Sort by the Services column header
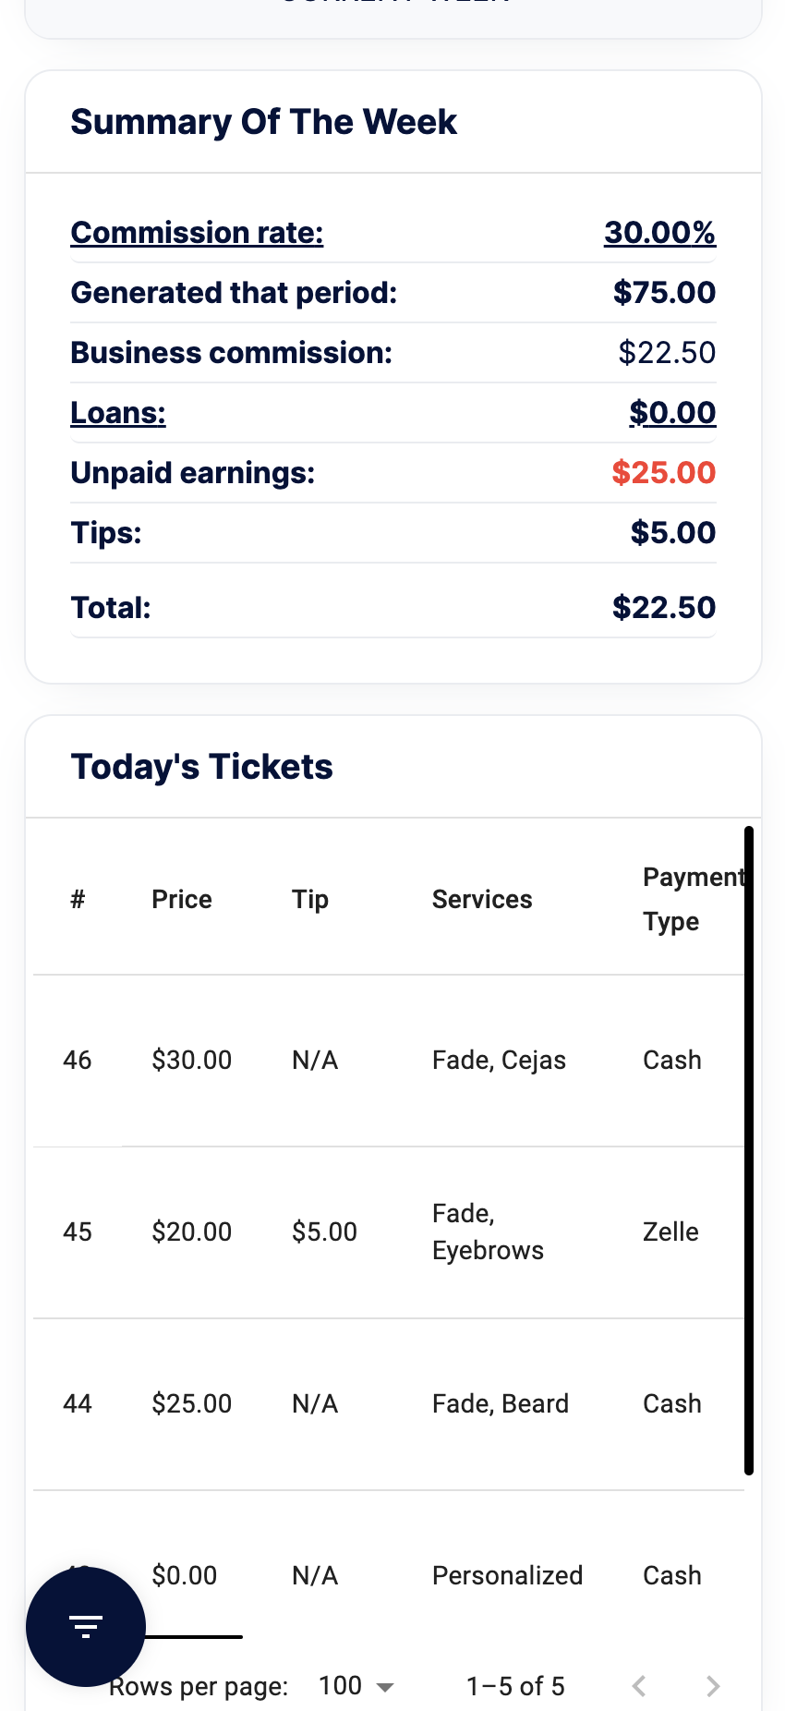 point(482,899)
